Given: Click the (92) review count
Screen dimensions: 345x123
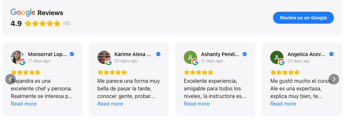Looking at the screenshot, I should tap(67, 23).
